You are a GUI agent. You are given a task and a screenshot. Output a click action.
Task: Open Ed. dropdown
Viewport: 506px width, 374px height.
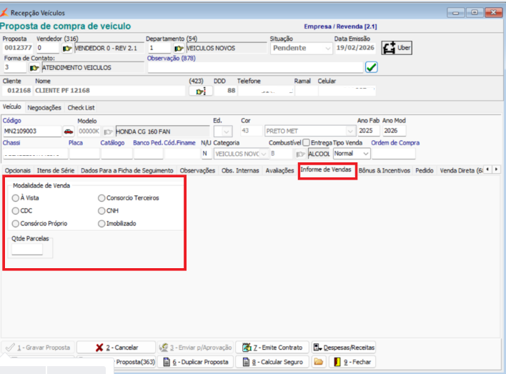point(227,132)
